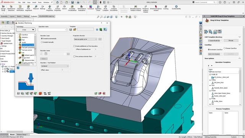Open the Insert menu

[x=34, y=3]
